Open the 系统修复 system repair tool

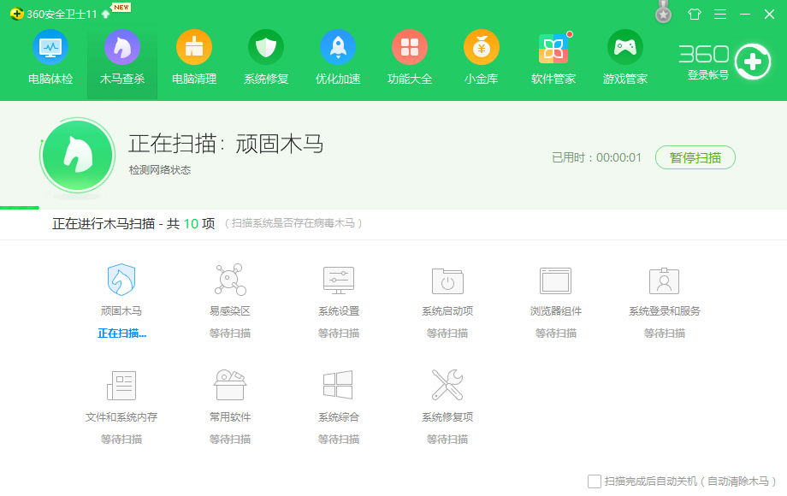(265, 56)
